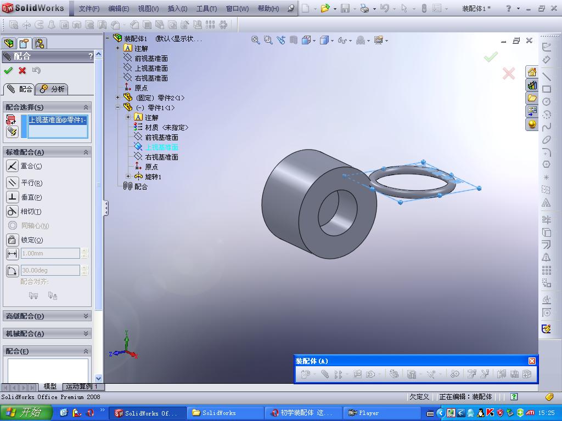Open the 视图(V) menu

coord(148,9)
